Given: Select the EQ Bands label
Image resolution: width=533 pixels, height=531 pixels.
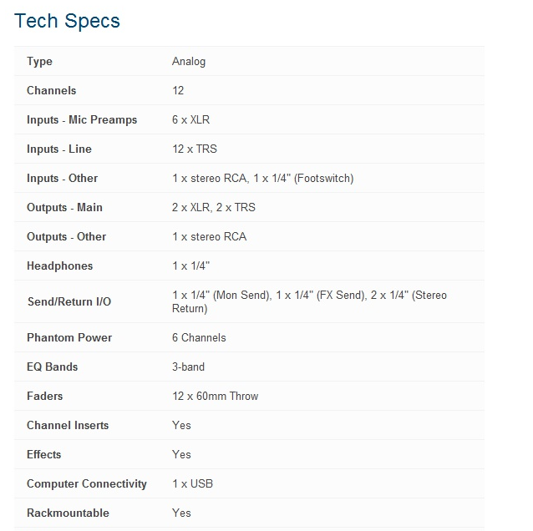Looking at the screenshot, I should point(53,367).
